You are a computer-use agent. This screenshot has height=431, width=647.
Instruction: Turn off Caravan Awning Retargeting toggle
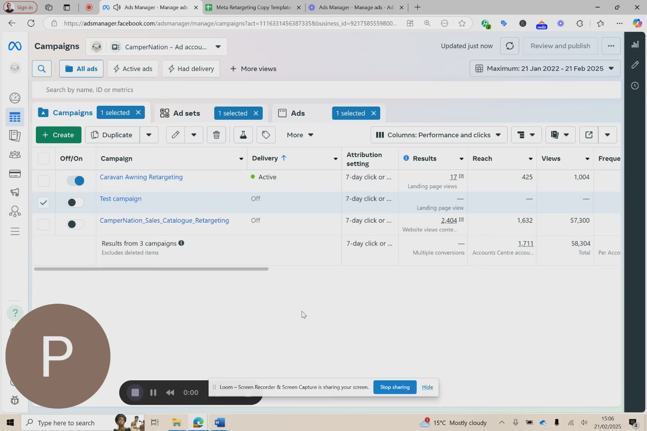tap(75, 181)
